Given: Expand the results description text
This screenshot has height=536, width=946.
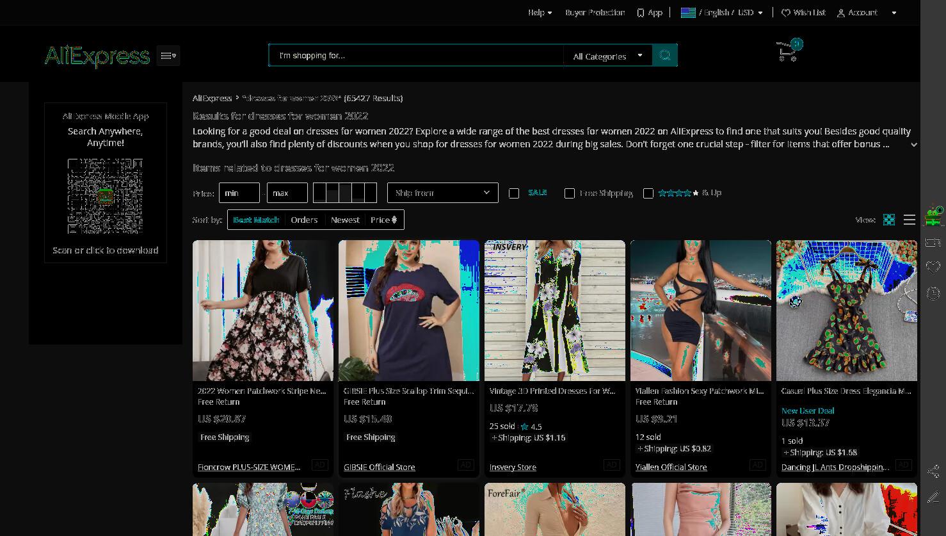Looking at the screenshot, I should (x=914, y=145).
